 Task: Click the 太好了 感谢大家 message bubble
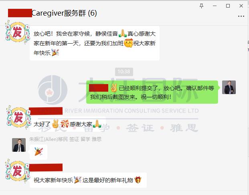tap(68, 124)
